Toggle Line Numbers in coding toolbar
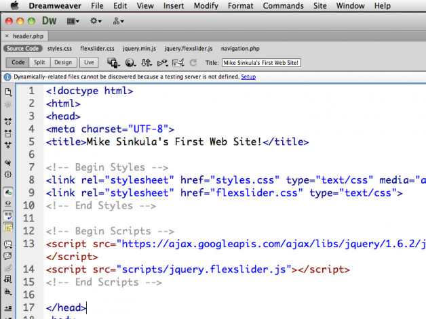 (x=8, y=192)
